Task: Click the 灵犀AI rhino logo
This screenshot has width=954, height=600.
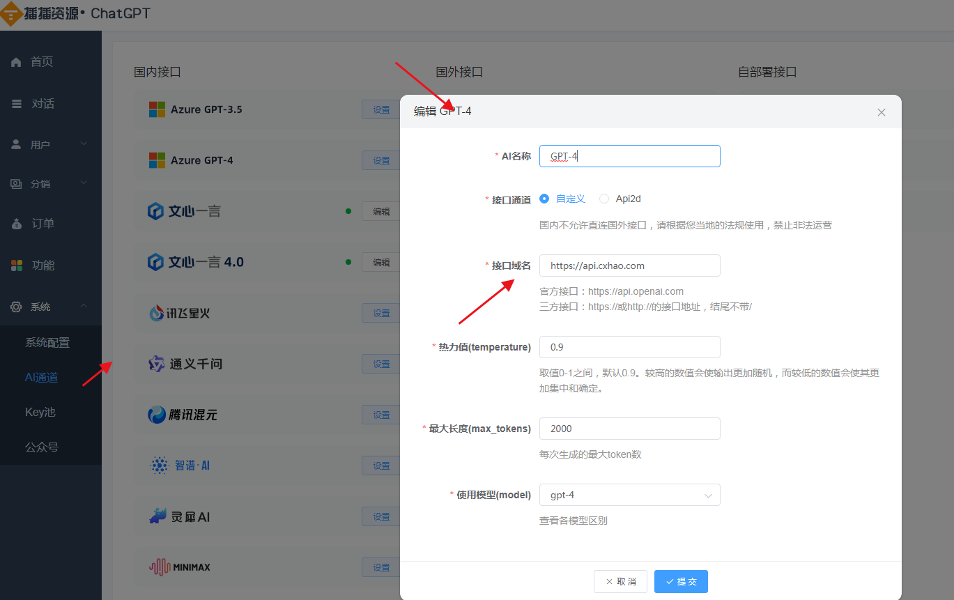Action: click(x=158, y=516)
